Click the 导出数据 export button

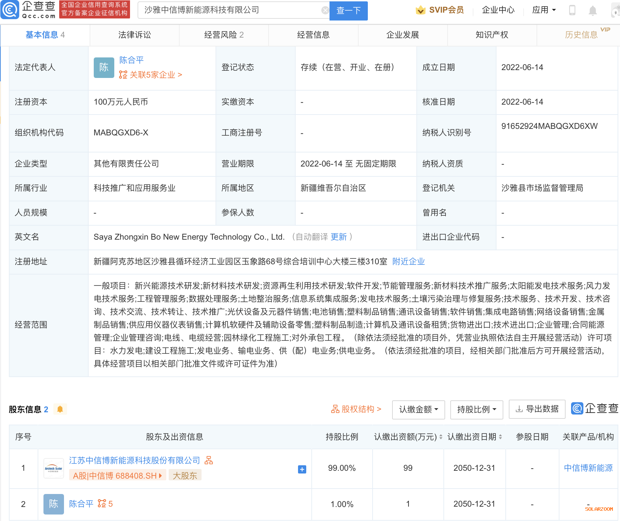pos(537,409)
